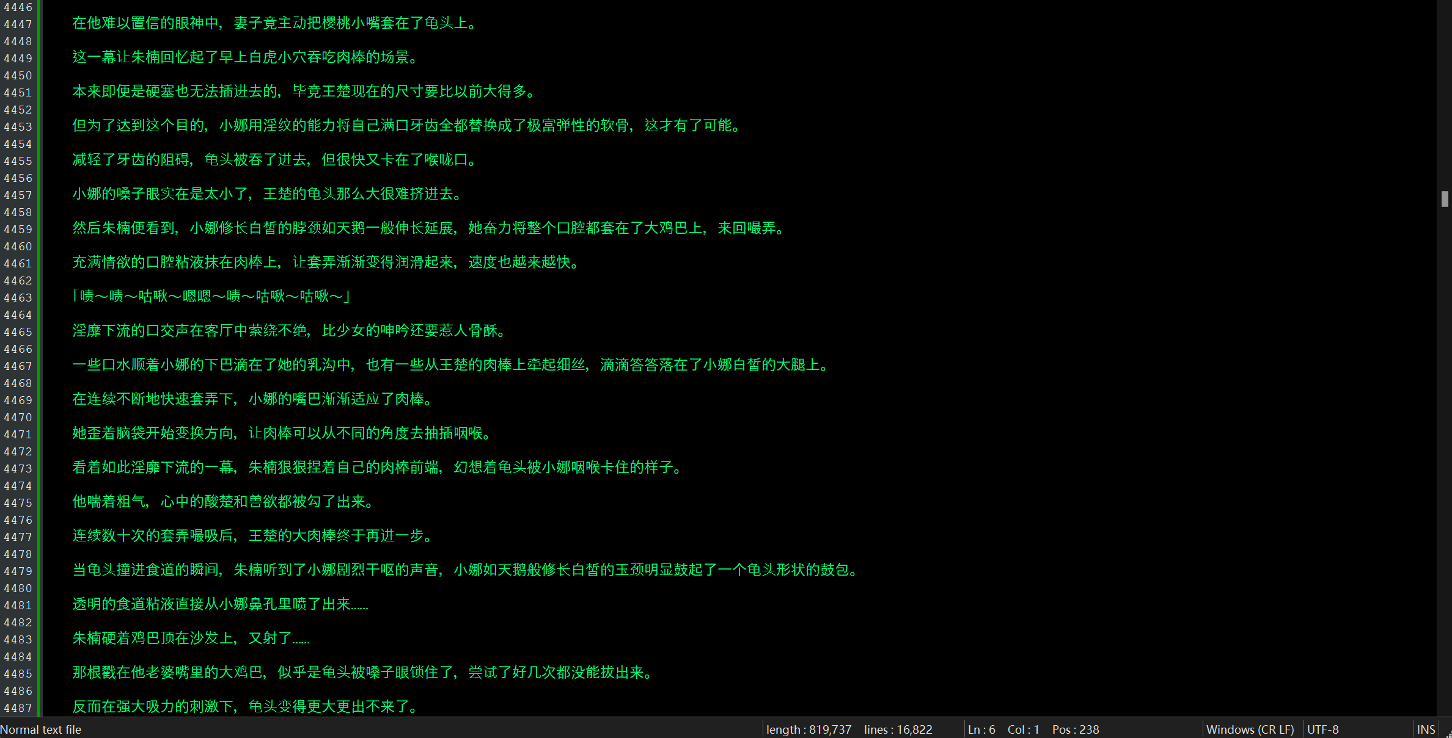Viewport: 1452px width, 738px height.
Task: Click the Pos : 238 indicator
Action: tap(1075, 729)
